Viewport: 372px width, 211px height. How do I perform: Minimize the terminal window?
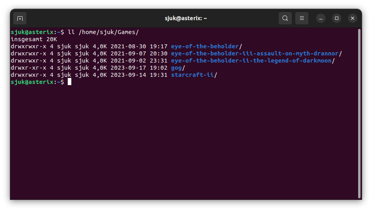(x=321, y=18)
